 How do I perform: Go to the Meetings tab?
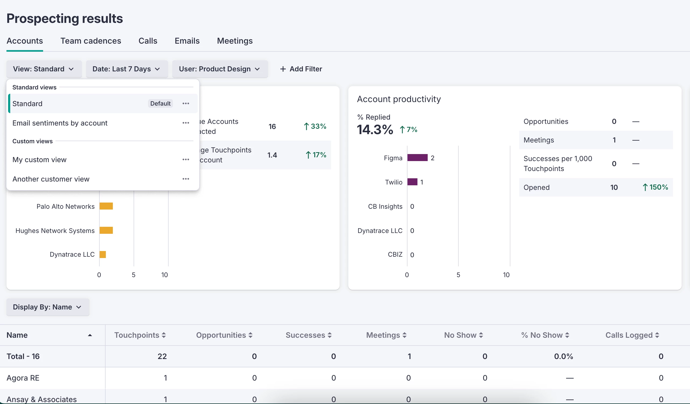coord(235,41)
